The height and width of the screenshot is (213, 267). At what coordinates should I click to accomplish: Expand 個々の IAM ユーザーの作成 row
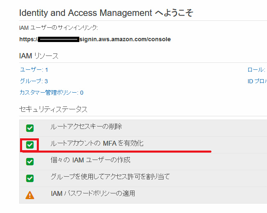(x=90, y=160)
